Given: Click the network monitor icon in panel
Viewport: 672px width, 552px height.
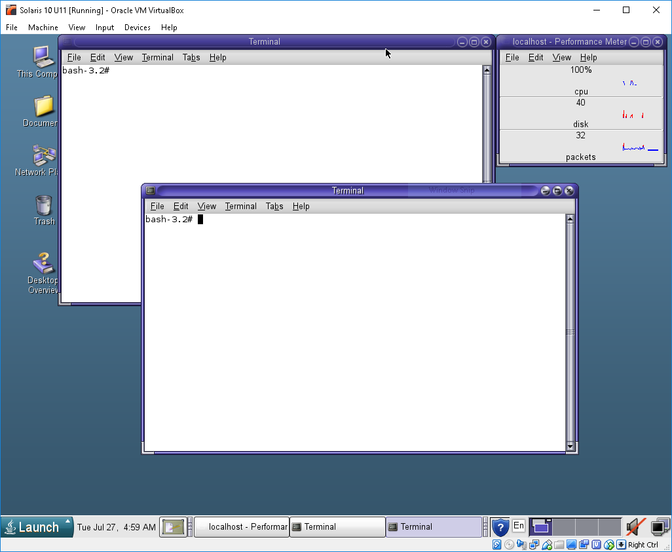Looking at the screenshot, I should 660,527.
